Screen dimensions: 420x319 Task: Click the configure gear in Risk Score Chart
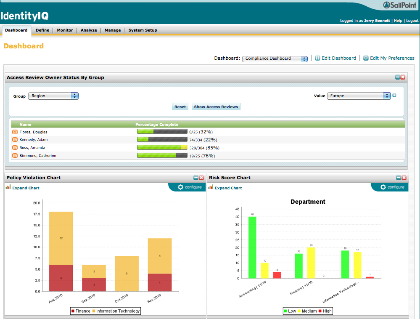click(x=383, y=187)
